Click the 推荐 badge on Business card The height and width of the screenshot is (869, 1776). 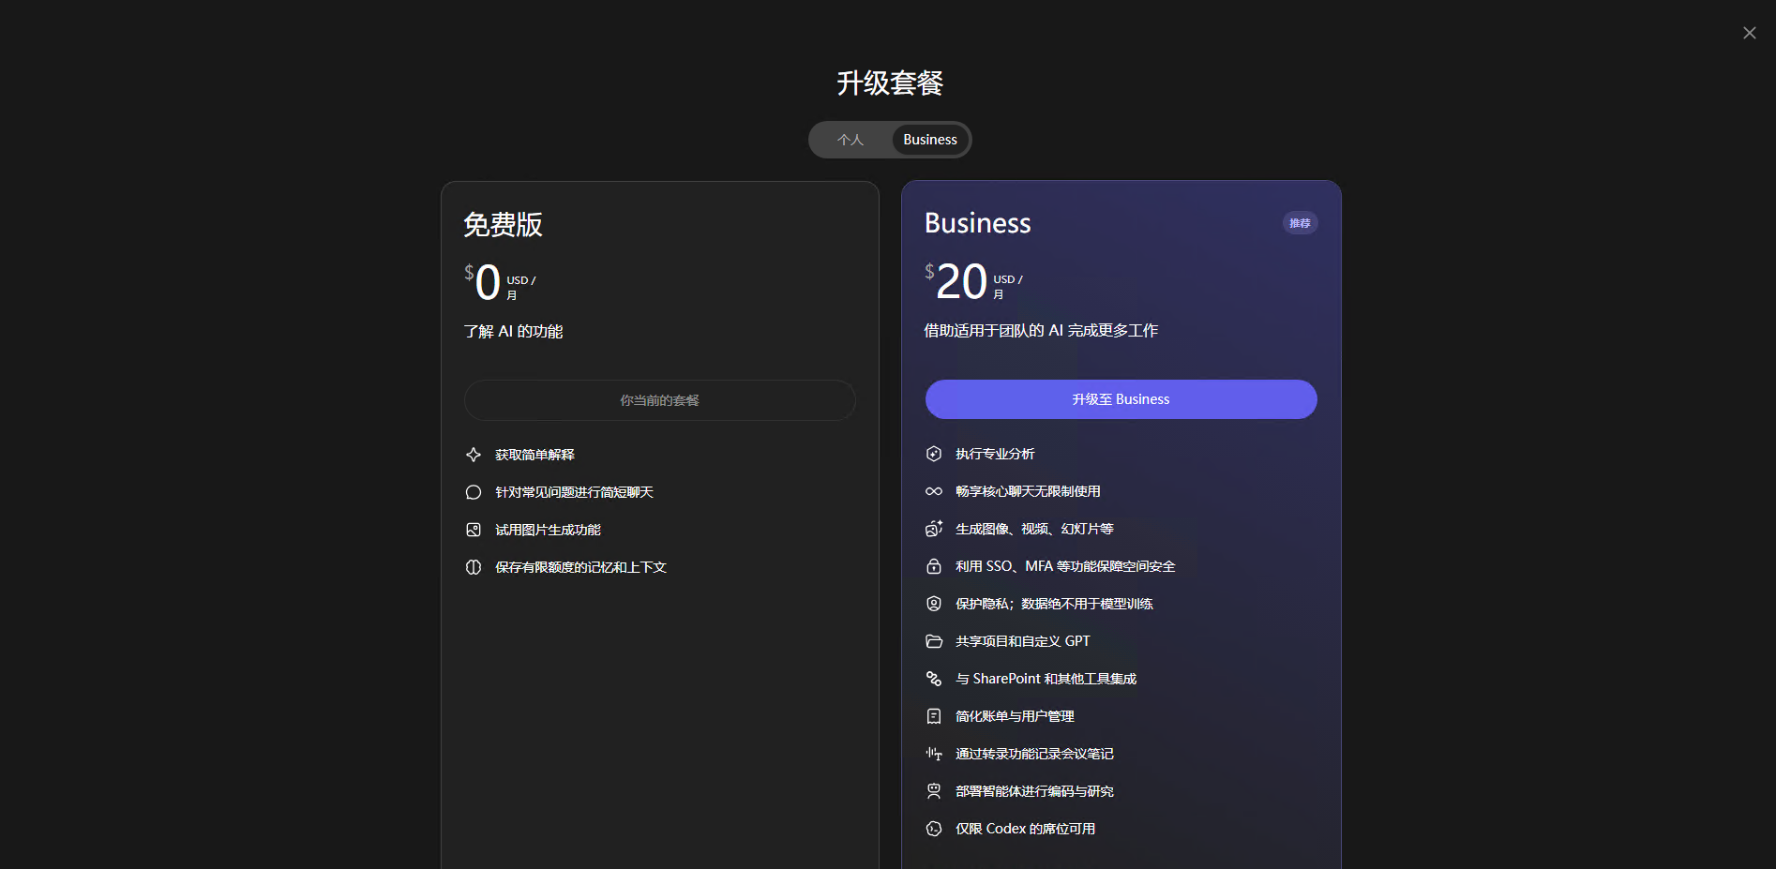tap(1299, 222)
